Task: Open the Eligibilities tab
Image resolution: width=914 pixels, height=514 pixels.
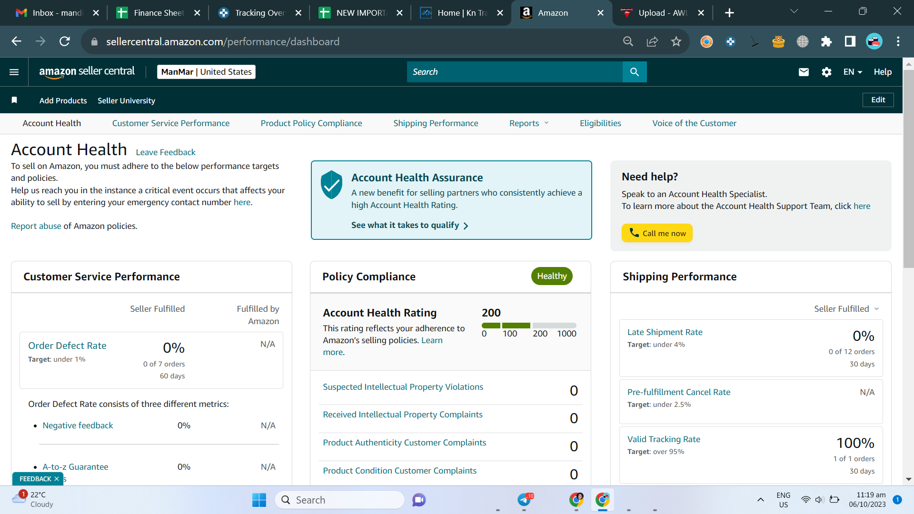Action: [x=600, y=123]
